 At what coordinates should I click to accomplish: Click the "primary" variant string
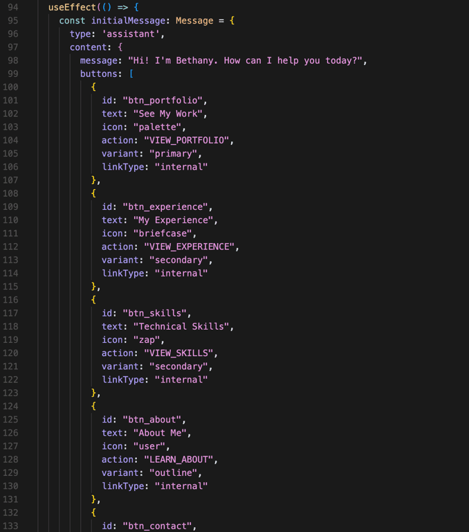(x=173, y=154)
